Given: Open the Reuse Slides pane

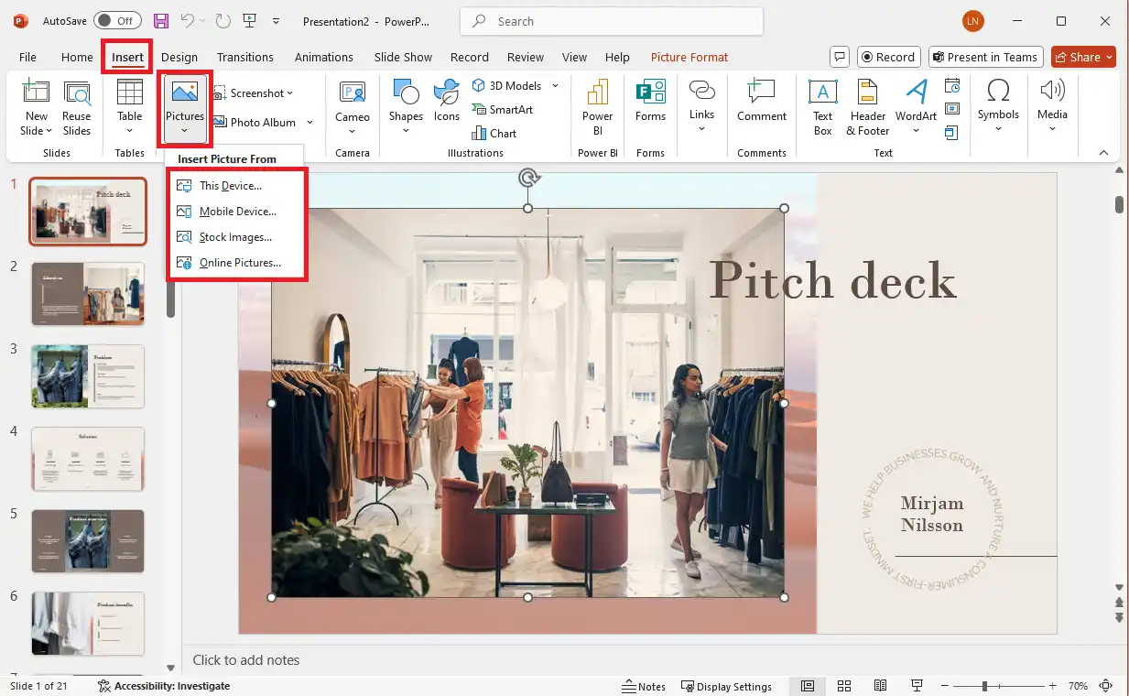Looking at the screenshot, I should 77,109.
